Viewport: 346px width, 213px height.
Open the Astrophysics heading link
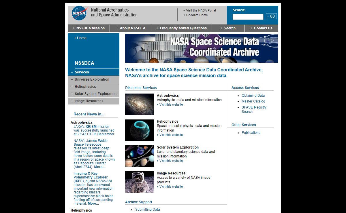(168, 96)
